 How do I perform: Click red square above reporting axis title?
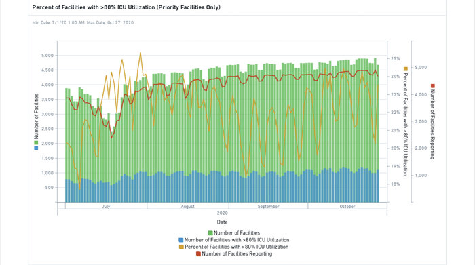tap(433, 86)
